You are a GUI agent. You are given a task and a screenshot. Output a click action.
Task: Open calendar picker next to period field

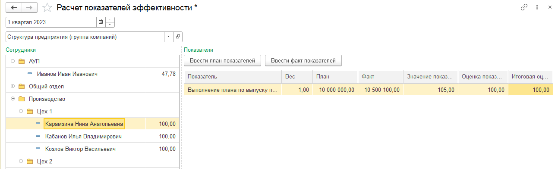pyautogui.click(x=101, y=22)
